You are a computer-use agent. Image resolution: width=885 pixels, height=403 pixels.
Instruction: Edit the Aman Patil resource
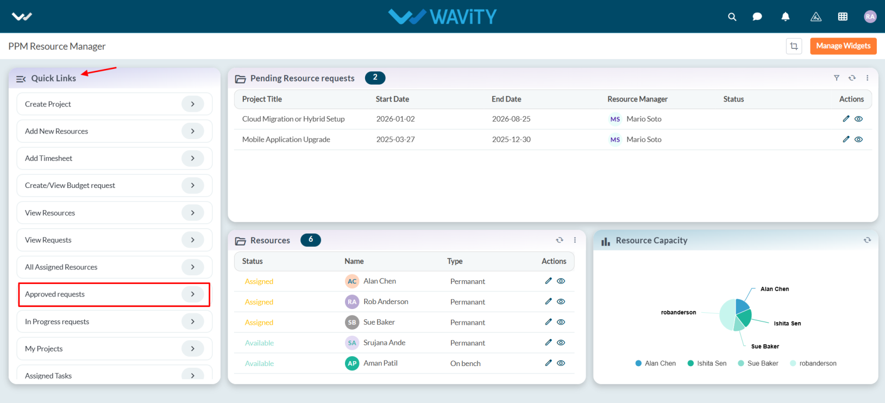[x=548, y=363]
